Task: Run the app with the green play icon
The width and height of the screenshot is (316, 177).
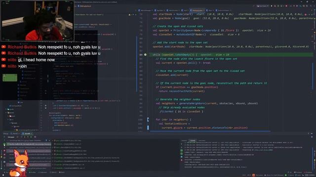Action: 272,6
